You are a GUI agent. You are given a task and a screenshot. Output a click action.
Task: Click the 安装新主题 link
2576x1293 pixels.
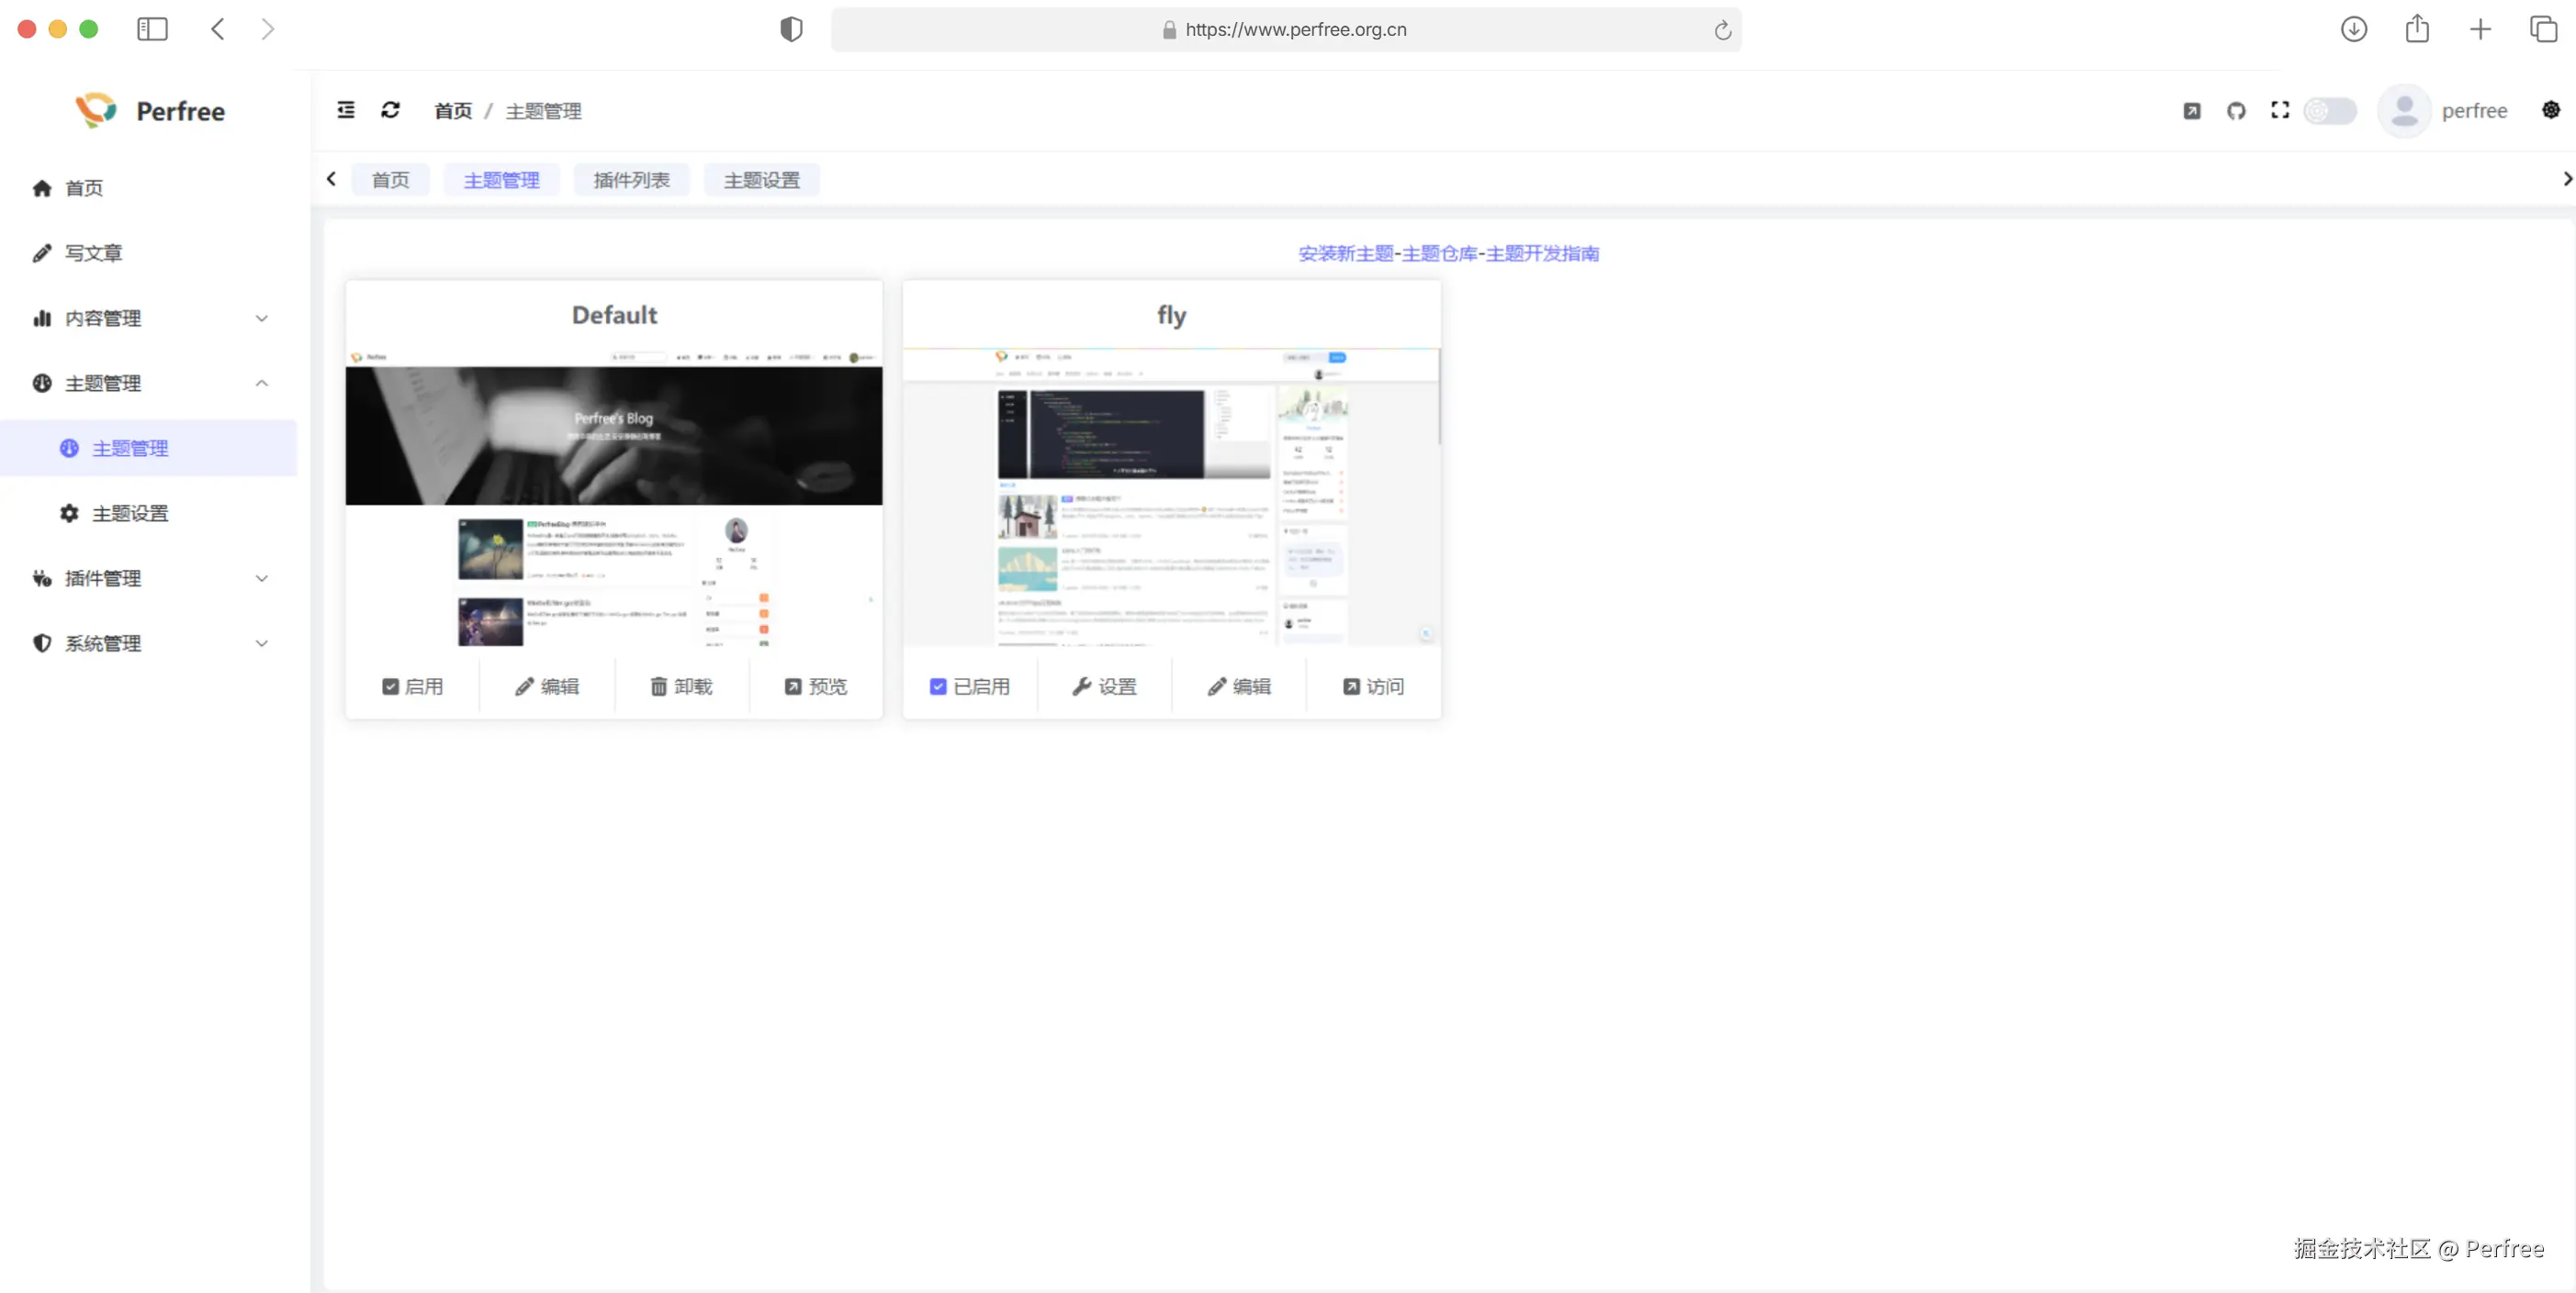(x=1345, y=254)
